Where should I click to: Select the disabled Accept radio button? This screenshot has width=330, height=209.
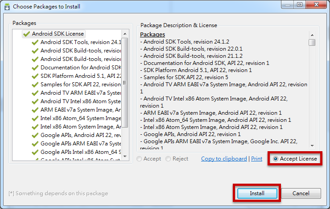click(139, 159)
